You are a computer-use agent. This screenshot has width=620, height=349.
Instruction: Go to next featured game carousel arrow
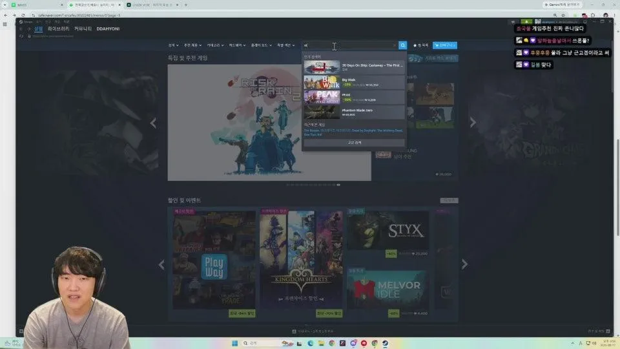[473, 123]
